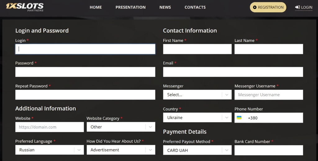The height and width of the screenshot is (161, 318).
Task: Open the HOME menu item
Action: 96,7
